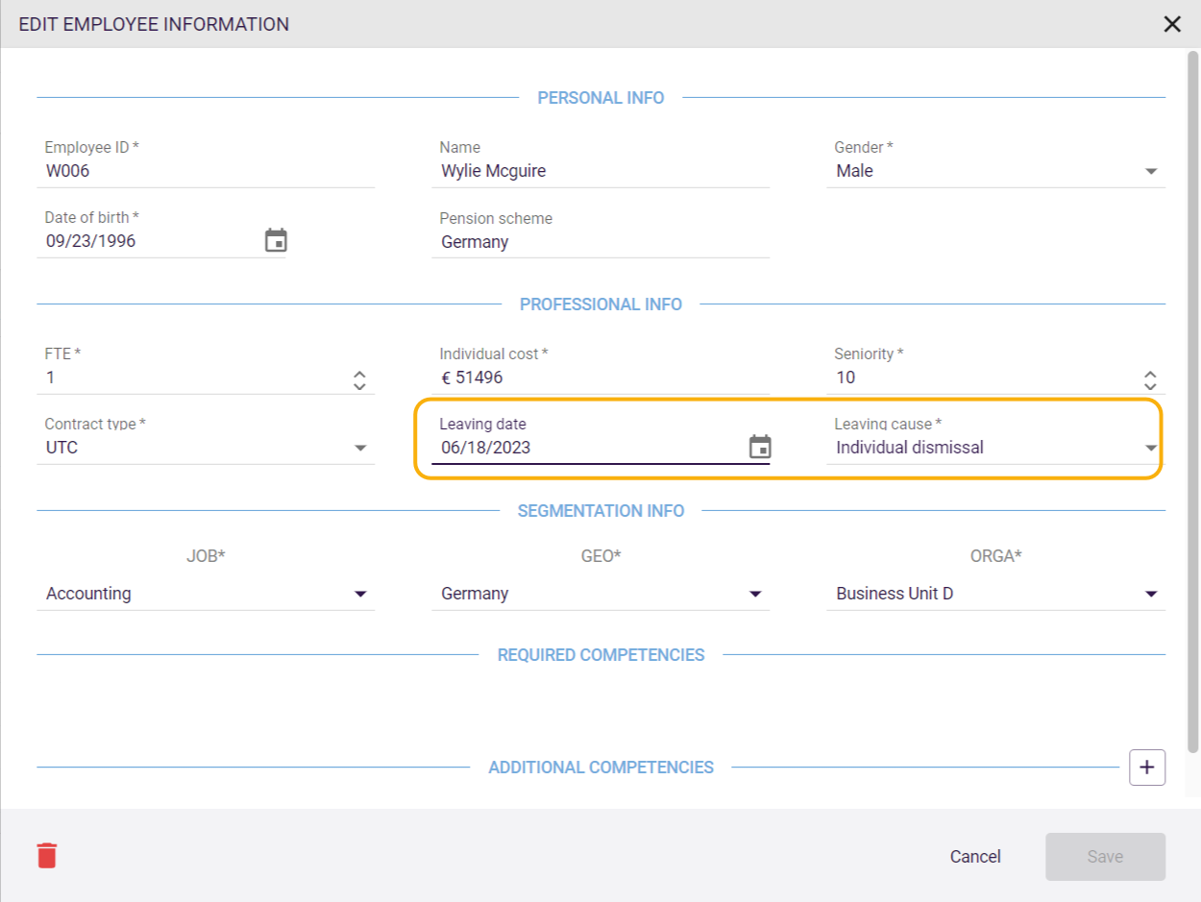Select the Individual cost field

click(600, 378)
